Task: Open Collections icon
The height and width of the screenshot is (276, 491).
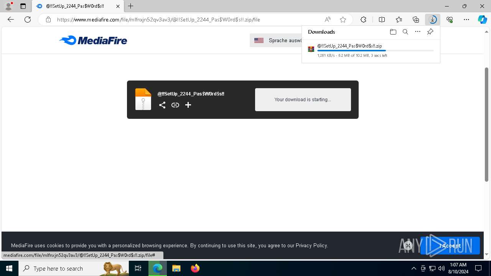Action: [416, 20]
